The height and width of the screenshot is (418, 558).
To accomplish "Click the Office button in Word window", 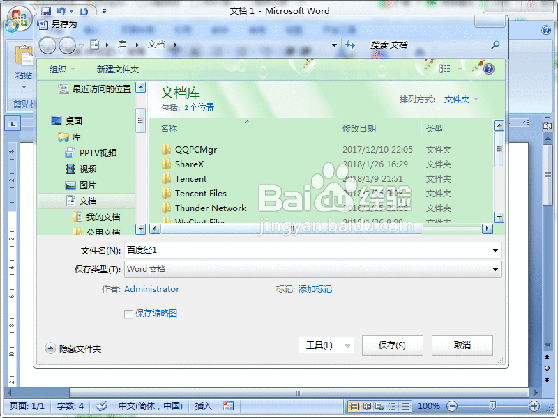I will point(19,19).
